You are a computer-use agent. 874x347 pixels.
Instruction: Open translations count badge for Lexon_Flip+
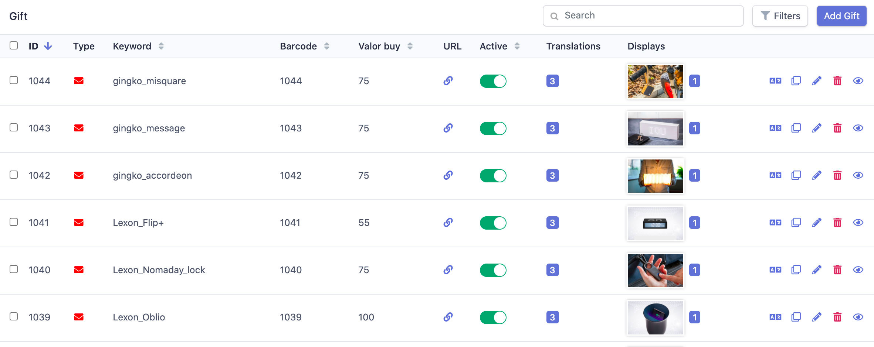[552, 223]
